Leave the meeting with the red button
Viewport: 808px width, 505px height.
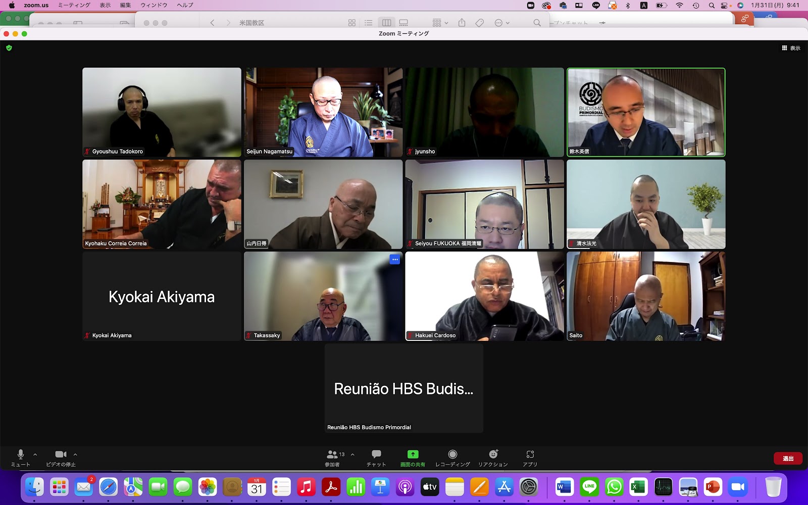pos(788,459)
